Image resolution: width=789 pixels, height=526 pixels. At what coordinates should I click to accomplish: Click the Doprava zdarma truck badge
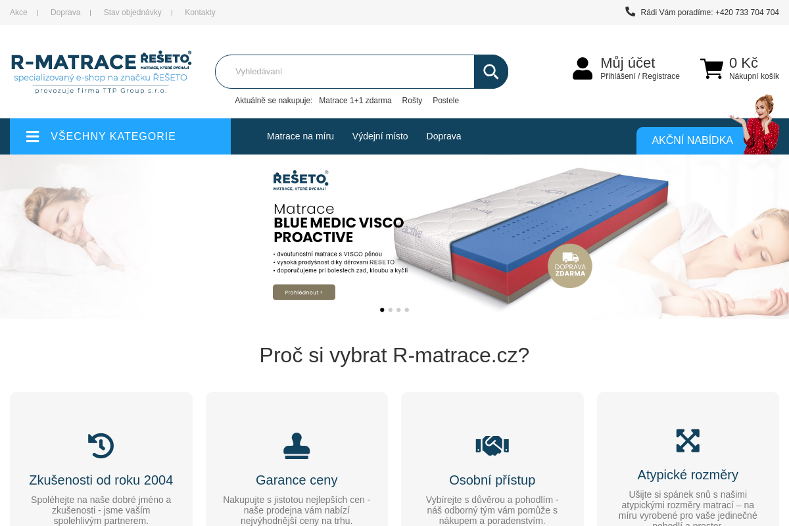570,266
